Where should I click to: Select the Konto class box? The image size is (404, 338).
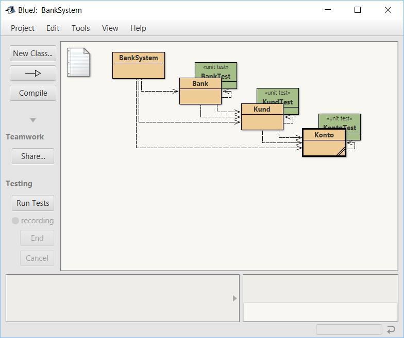(x=324, y=143)
